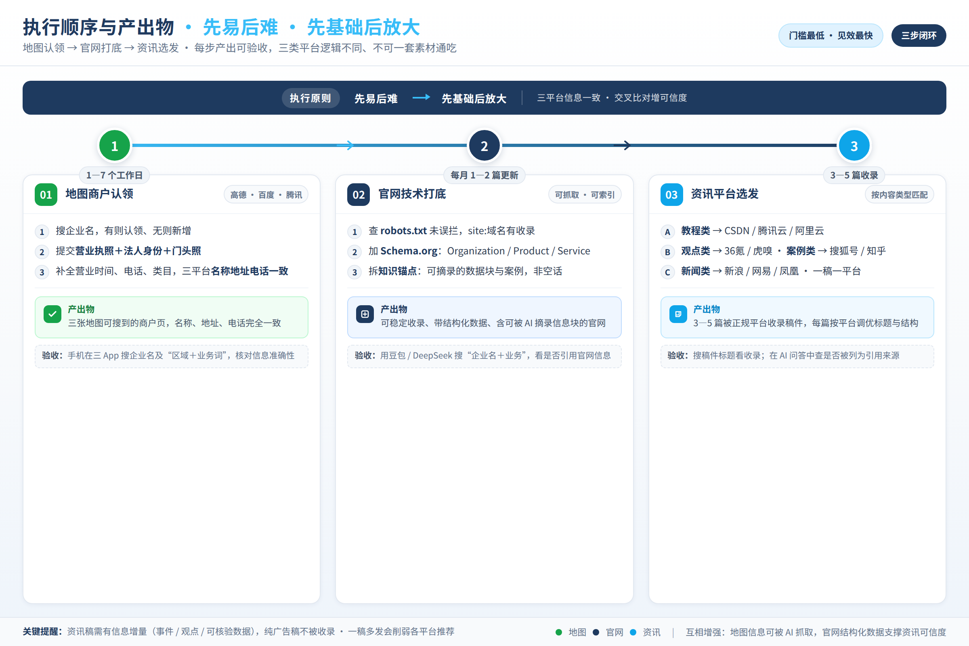This screenshot has width=969, height=646.
Task: Click 先基础后放大 text in the dark banner
Action: pyautogui.click(x=474, y=99)
